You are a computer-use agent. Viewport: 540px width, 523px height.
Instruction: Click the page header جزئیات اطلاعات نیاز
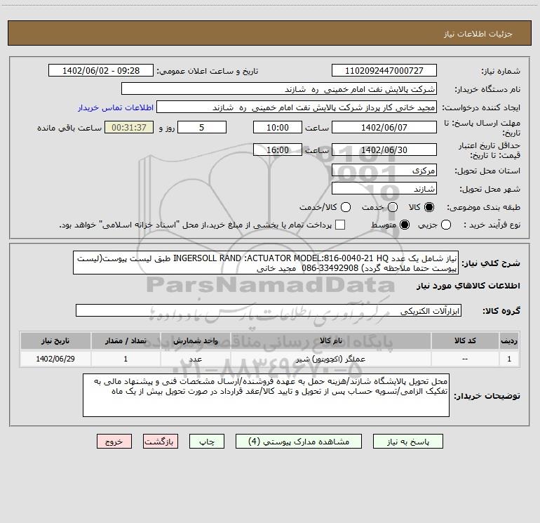[x=478, y=34]
